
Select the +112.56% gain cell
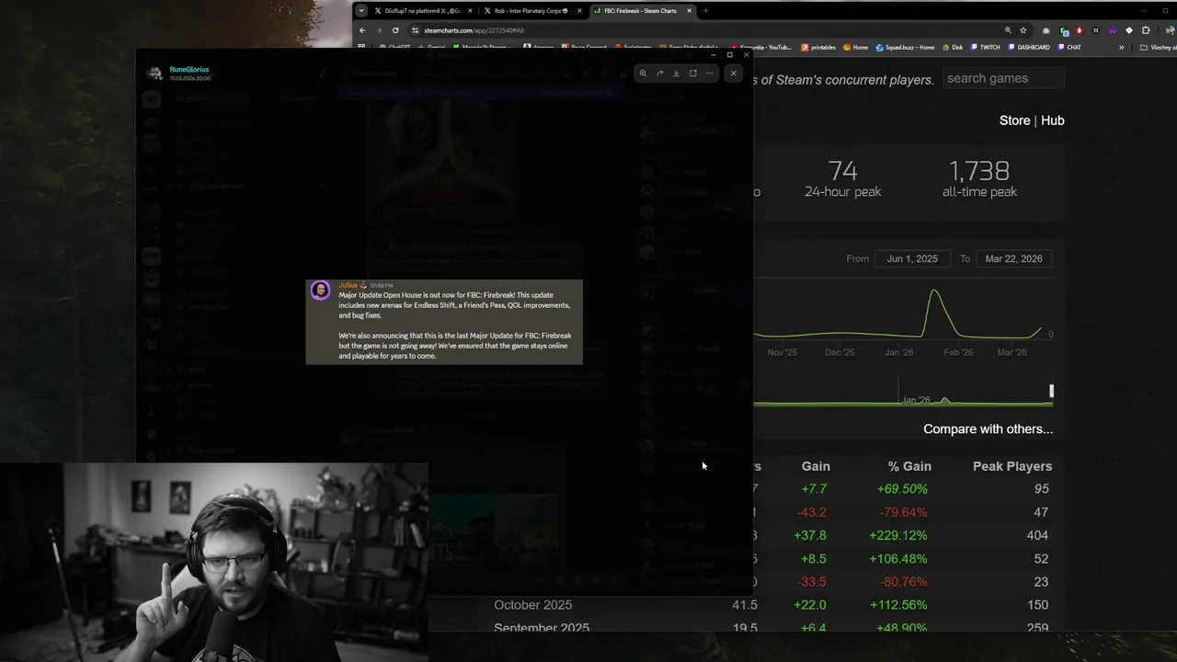pos(897,605)
